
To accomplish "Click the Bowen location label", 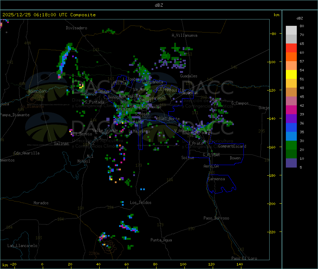I will coord(235,158).
